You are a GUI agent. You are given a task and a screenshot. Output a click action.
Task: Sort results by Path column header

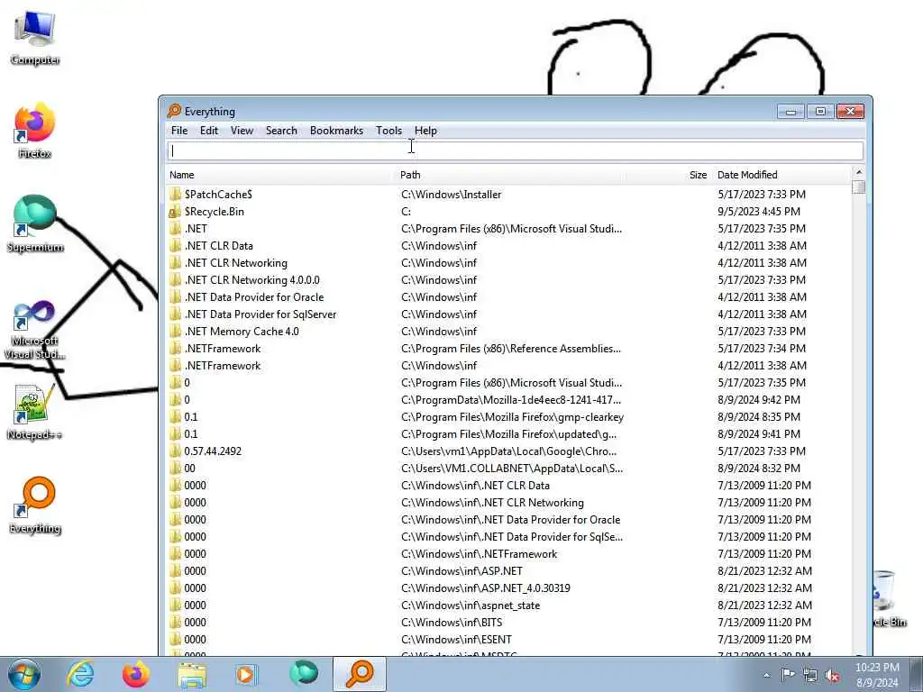coord(410,175)
